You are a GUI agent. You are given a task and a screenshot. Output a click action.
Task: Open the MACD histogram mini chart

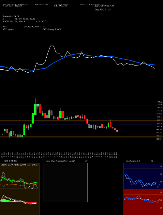click(x=20, y=202)
